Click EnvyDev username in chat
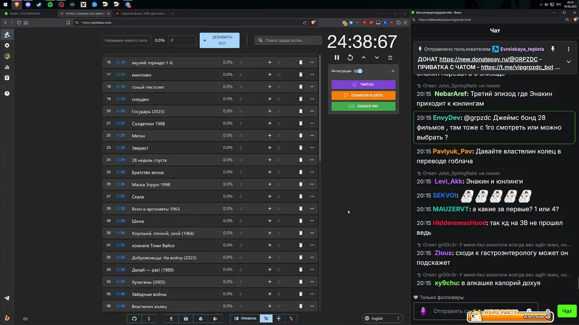The width and height of the screenshot is (579, 325). coord(447,118)
